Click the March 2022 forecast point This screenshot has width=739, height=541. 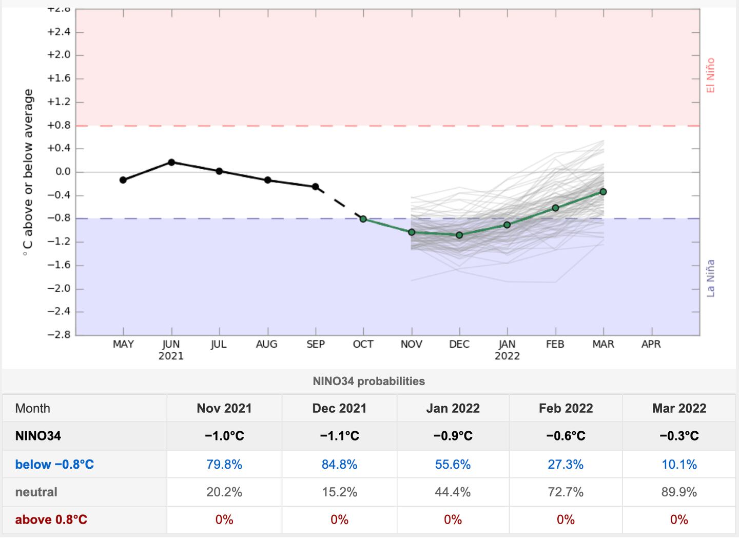603,192
